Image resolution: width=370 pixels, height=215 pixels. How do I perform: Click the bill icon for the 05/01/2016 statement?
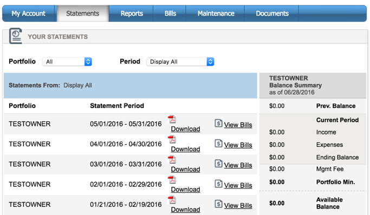218,123
